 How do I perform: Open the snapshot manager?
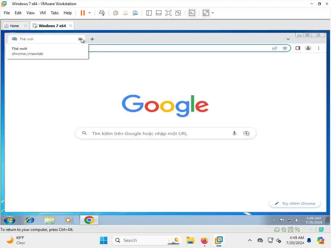point(135,13)
